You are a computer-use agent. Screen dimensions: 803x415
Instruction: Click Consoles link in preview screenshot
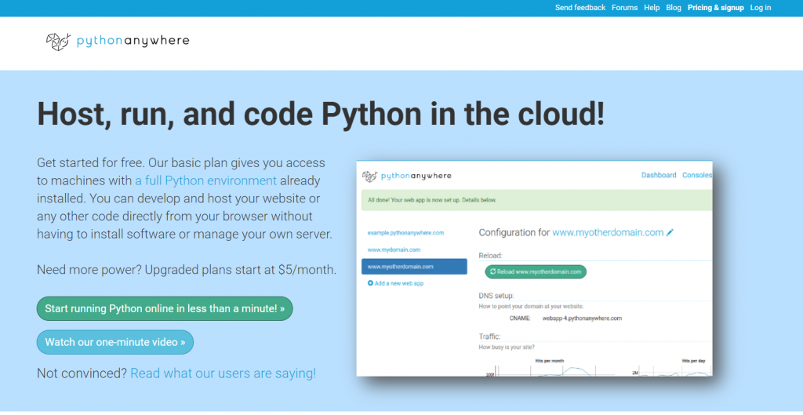[x=697, y=175]
